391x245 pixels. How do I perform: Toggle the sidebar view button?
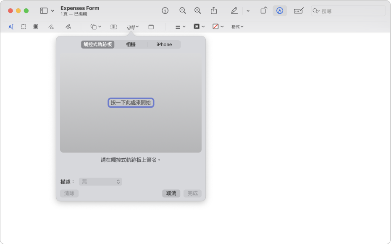[x=44, y=11]
